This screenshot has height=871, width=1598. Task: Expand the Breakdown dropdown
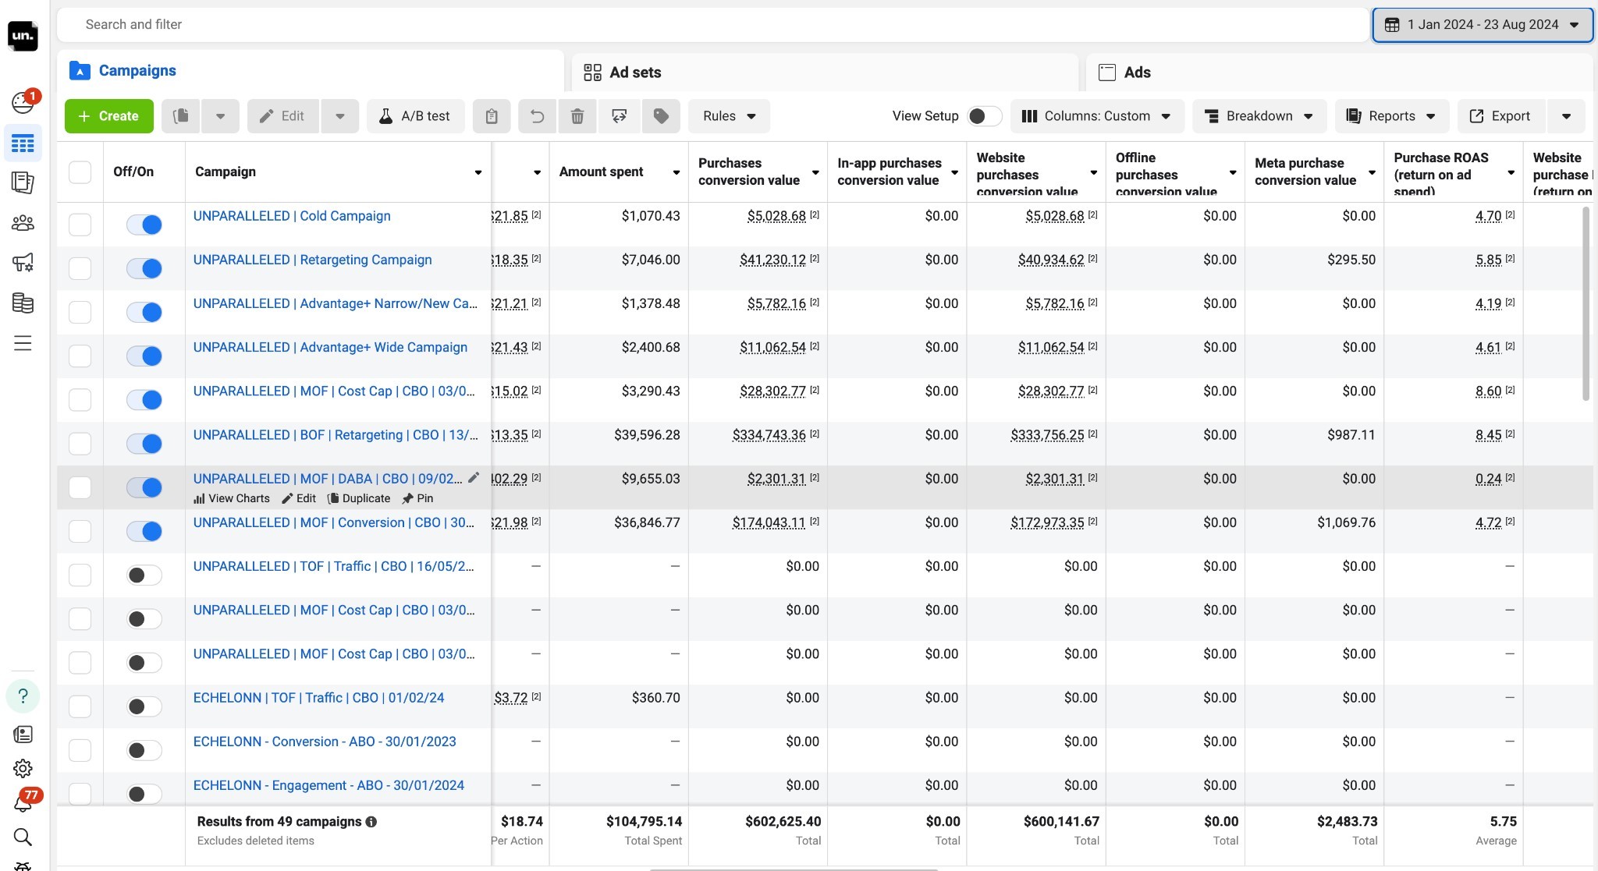(1259, 116)
